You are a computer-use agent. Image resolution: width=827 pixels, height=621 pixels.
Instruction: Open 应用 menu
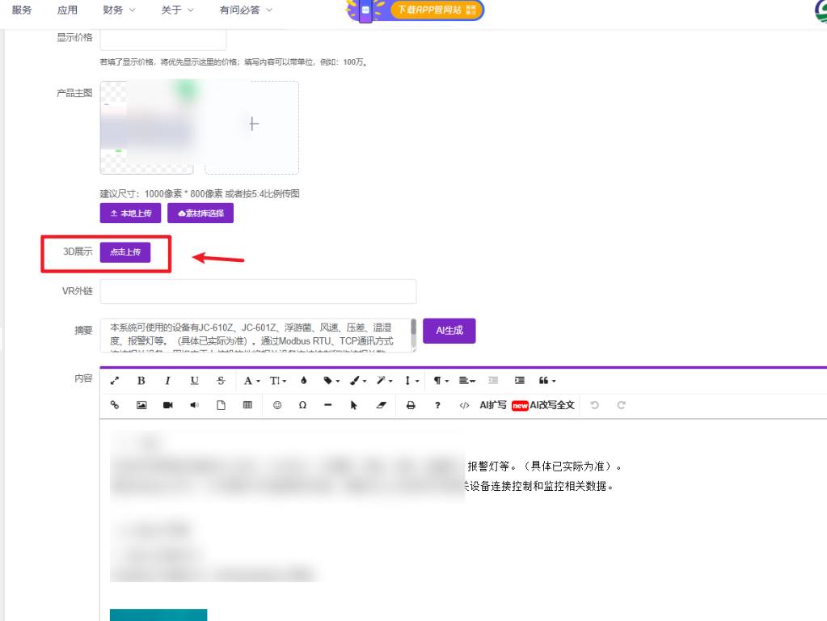[x=67, y=10]
